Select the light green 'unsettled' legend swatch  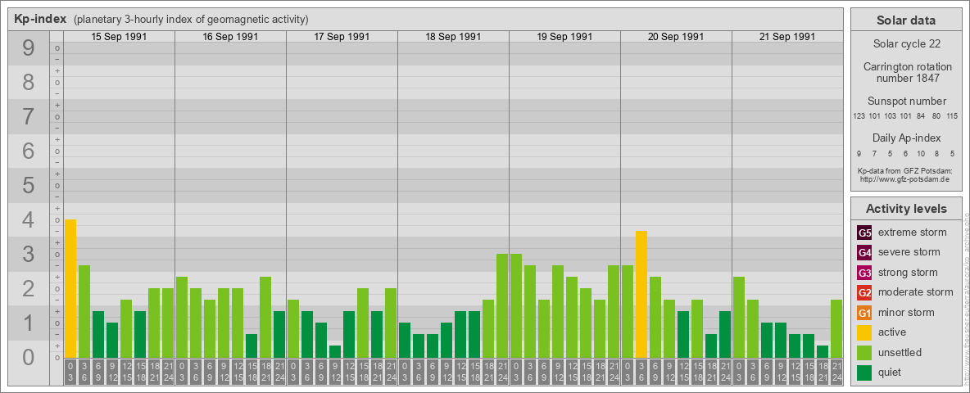[864, 352]
